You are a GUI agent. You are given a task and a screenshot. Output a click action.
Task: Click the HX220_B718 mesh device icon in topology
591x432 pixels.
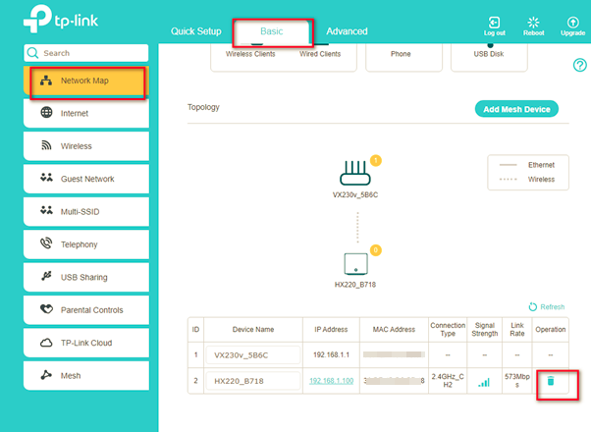click(355, 263)
